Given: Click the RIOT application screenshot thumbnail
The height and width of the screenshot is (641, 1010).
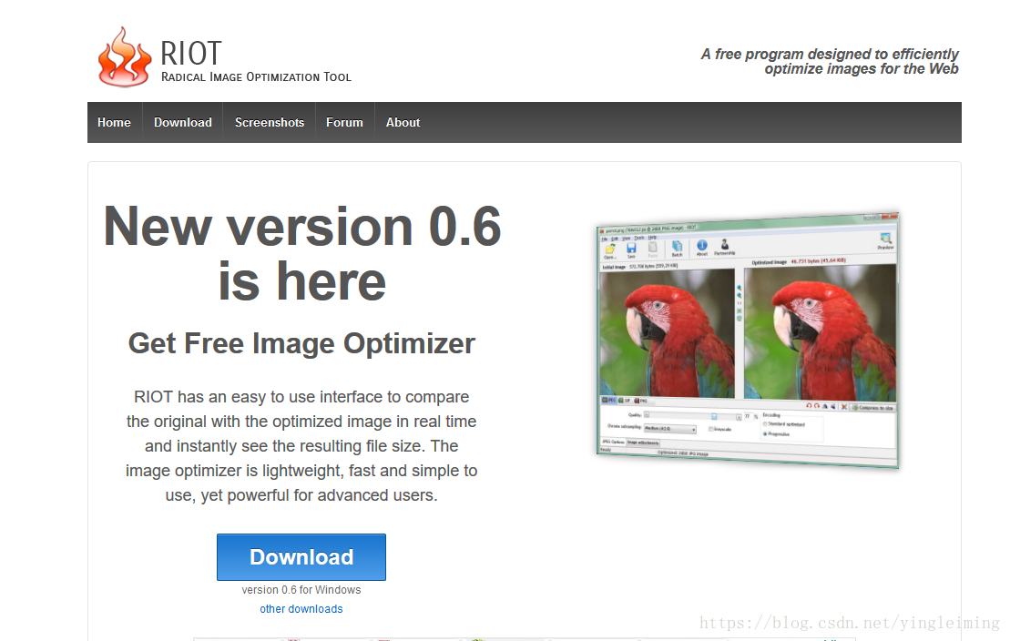Looking at the screenshot, I should point(747,340).
